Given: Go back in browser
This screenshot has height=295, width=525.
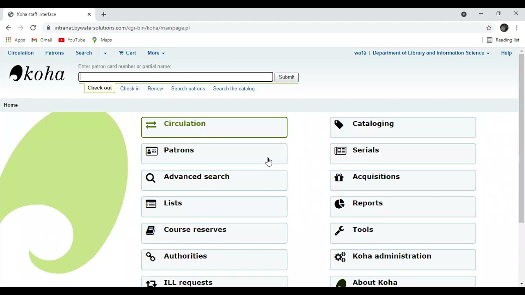Looking at the screenshot, I should [x=9, y=28].
